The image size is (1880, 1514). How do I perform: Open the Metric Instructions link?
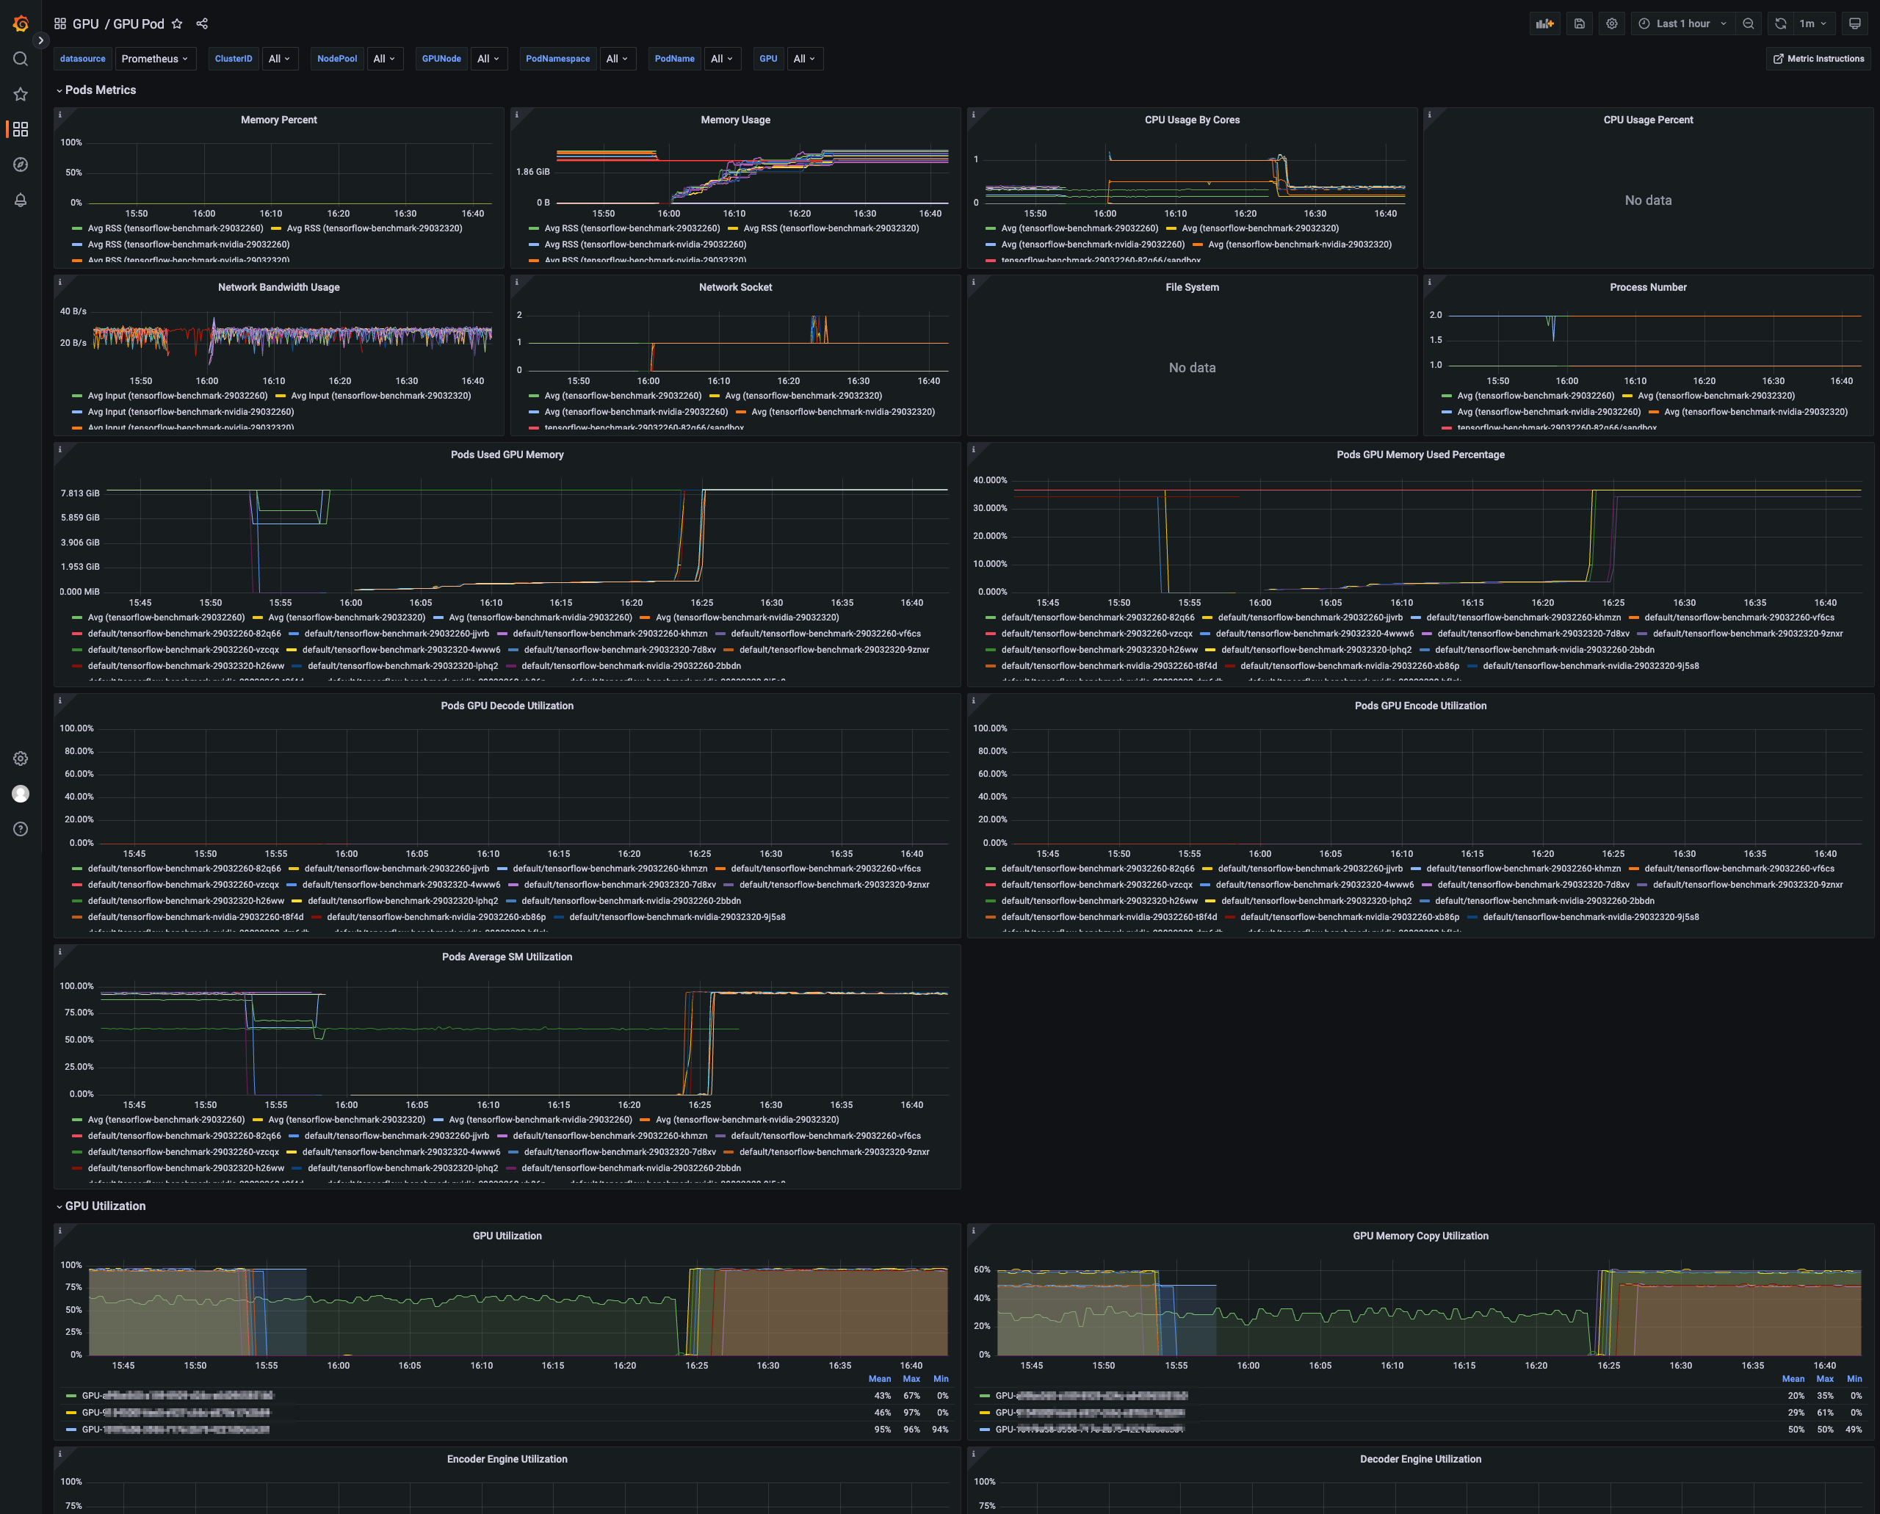pos(1818,59)
